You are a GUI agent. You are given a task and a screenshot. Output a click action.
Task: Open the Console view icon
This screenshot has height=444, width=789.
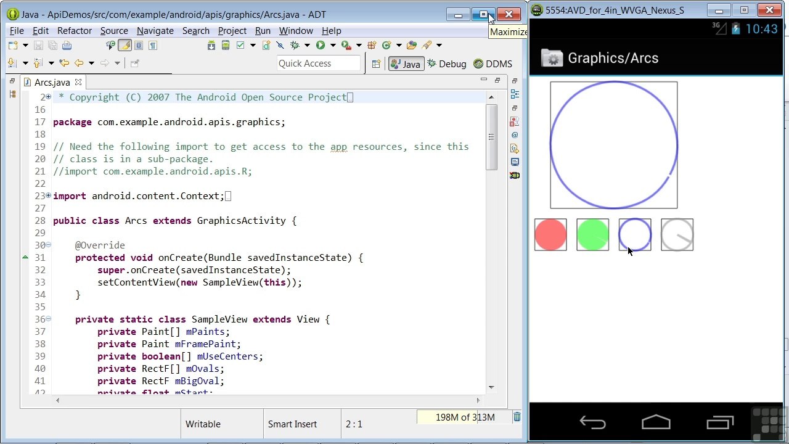[x=515, y=162]
